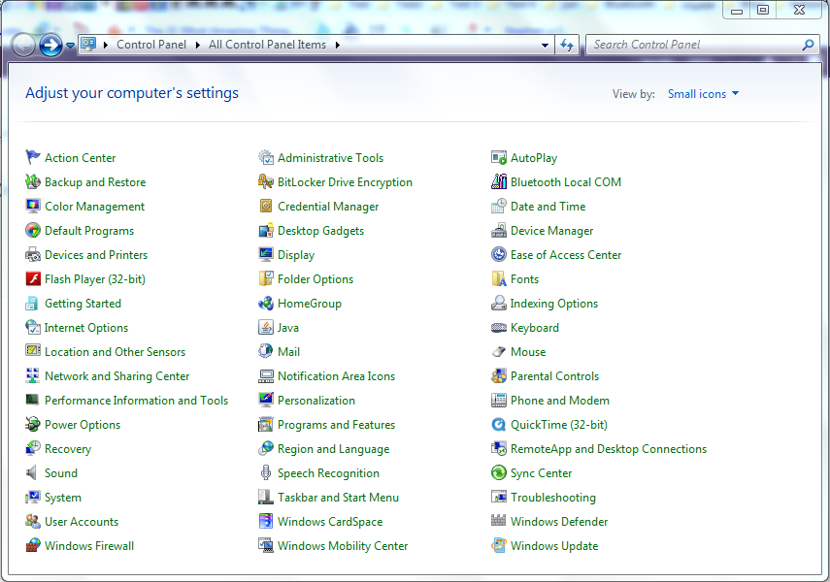830x582 pixels.
Task: Open the Desktop Gadgets link
Action: 320,231
